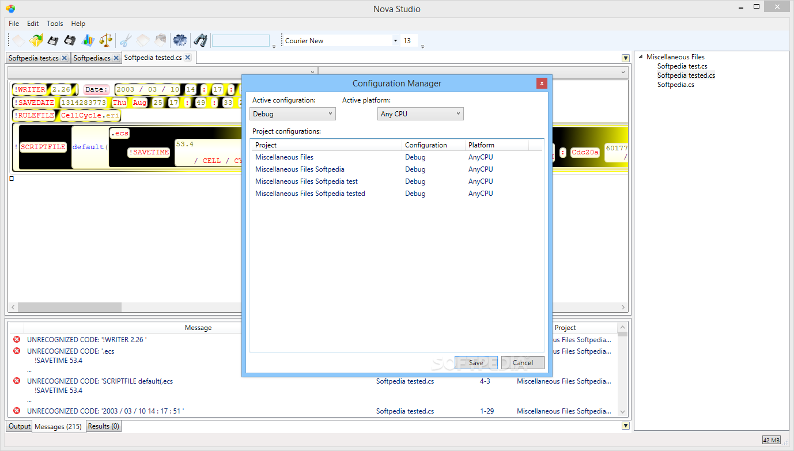Select the Miscellaneous Files Softpedia row

click(398, 169)
